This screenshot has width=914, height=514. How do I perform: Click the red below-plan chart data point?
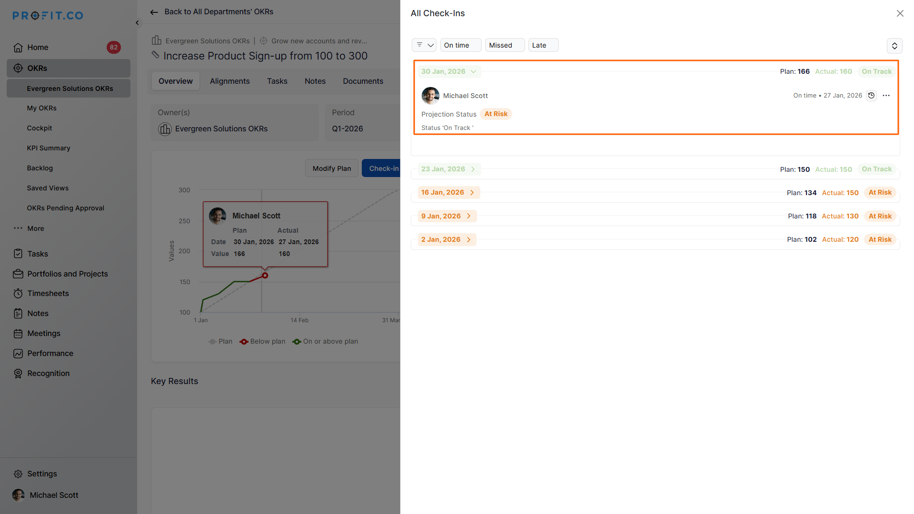point(265,276)
